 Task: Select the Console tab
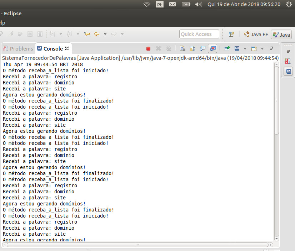tap(54, 48)
